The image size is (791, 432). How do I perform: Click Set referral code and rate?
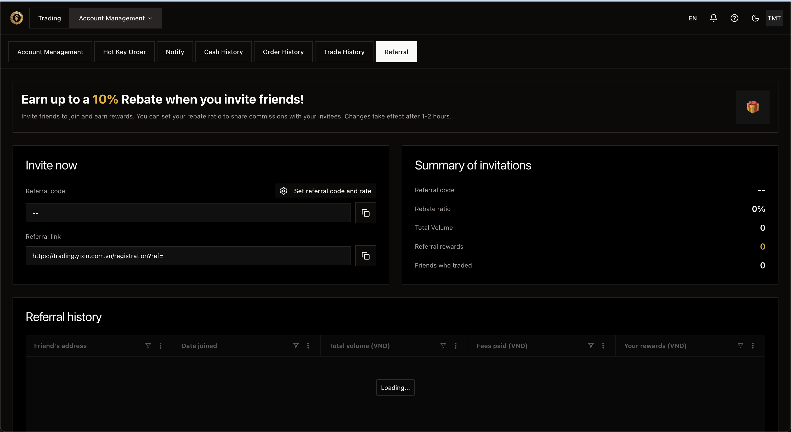(325, 191)
